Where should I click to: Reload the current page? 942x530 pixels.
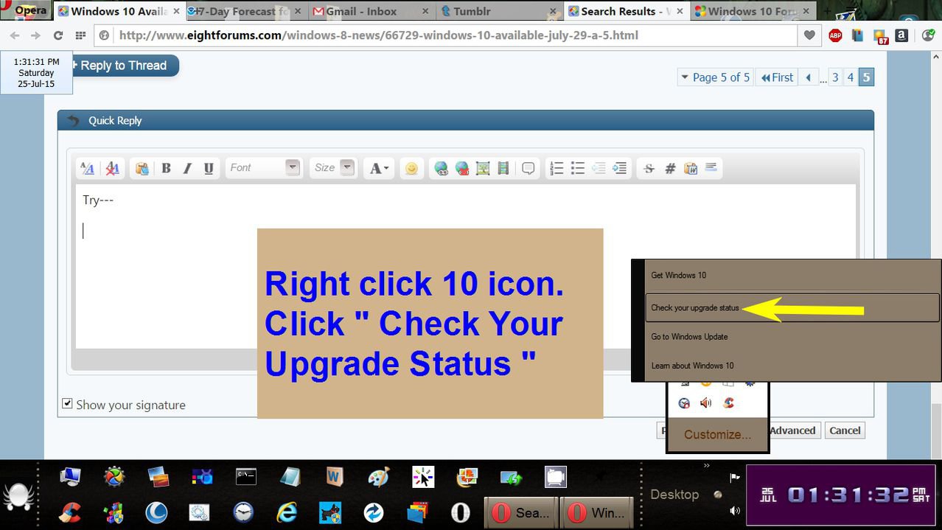57,35
